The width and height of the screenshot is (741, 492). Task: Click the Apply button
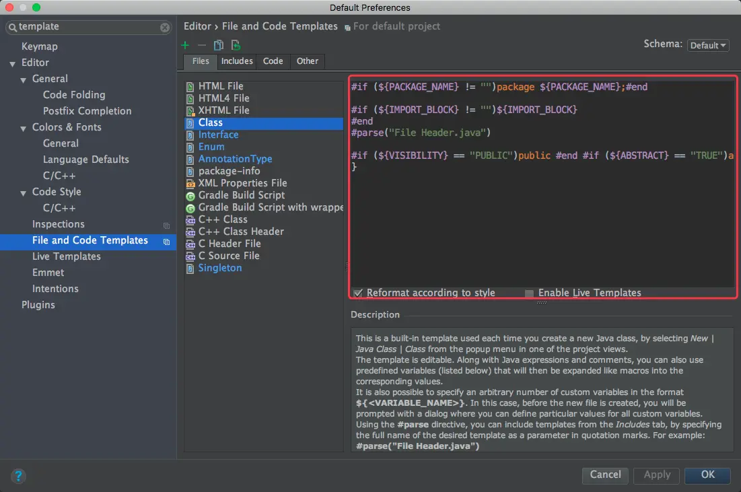(x=657, y=475)
